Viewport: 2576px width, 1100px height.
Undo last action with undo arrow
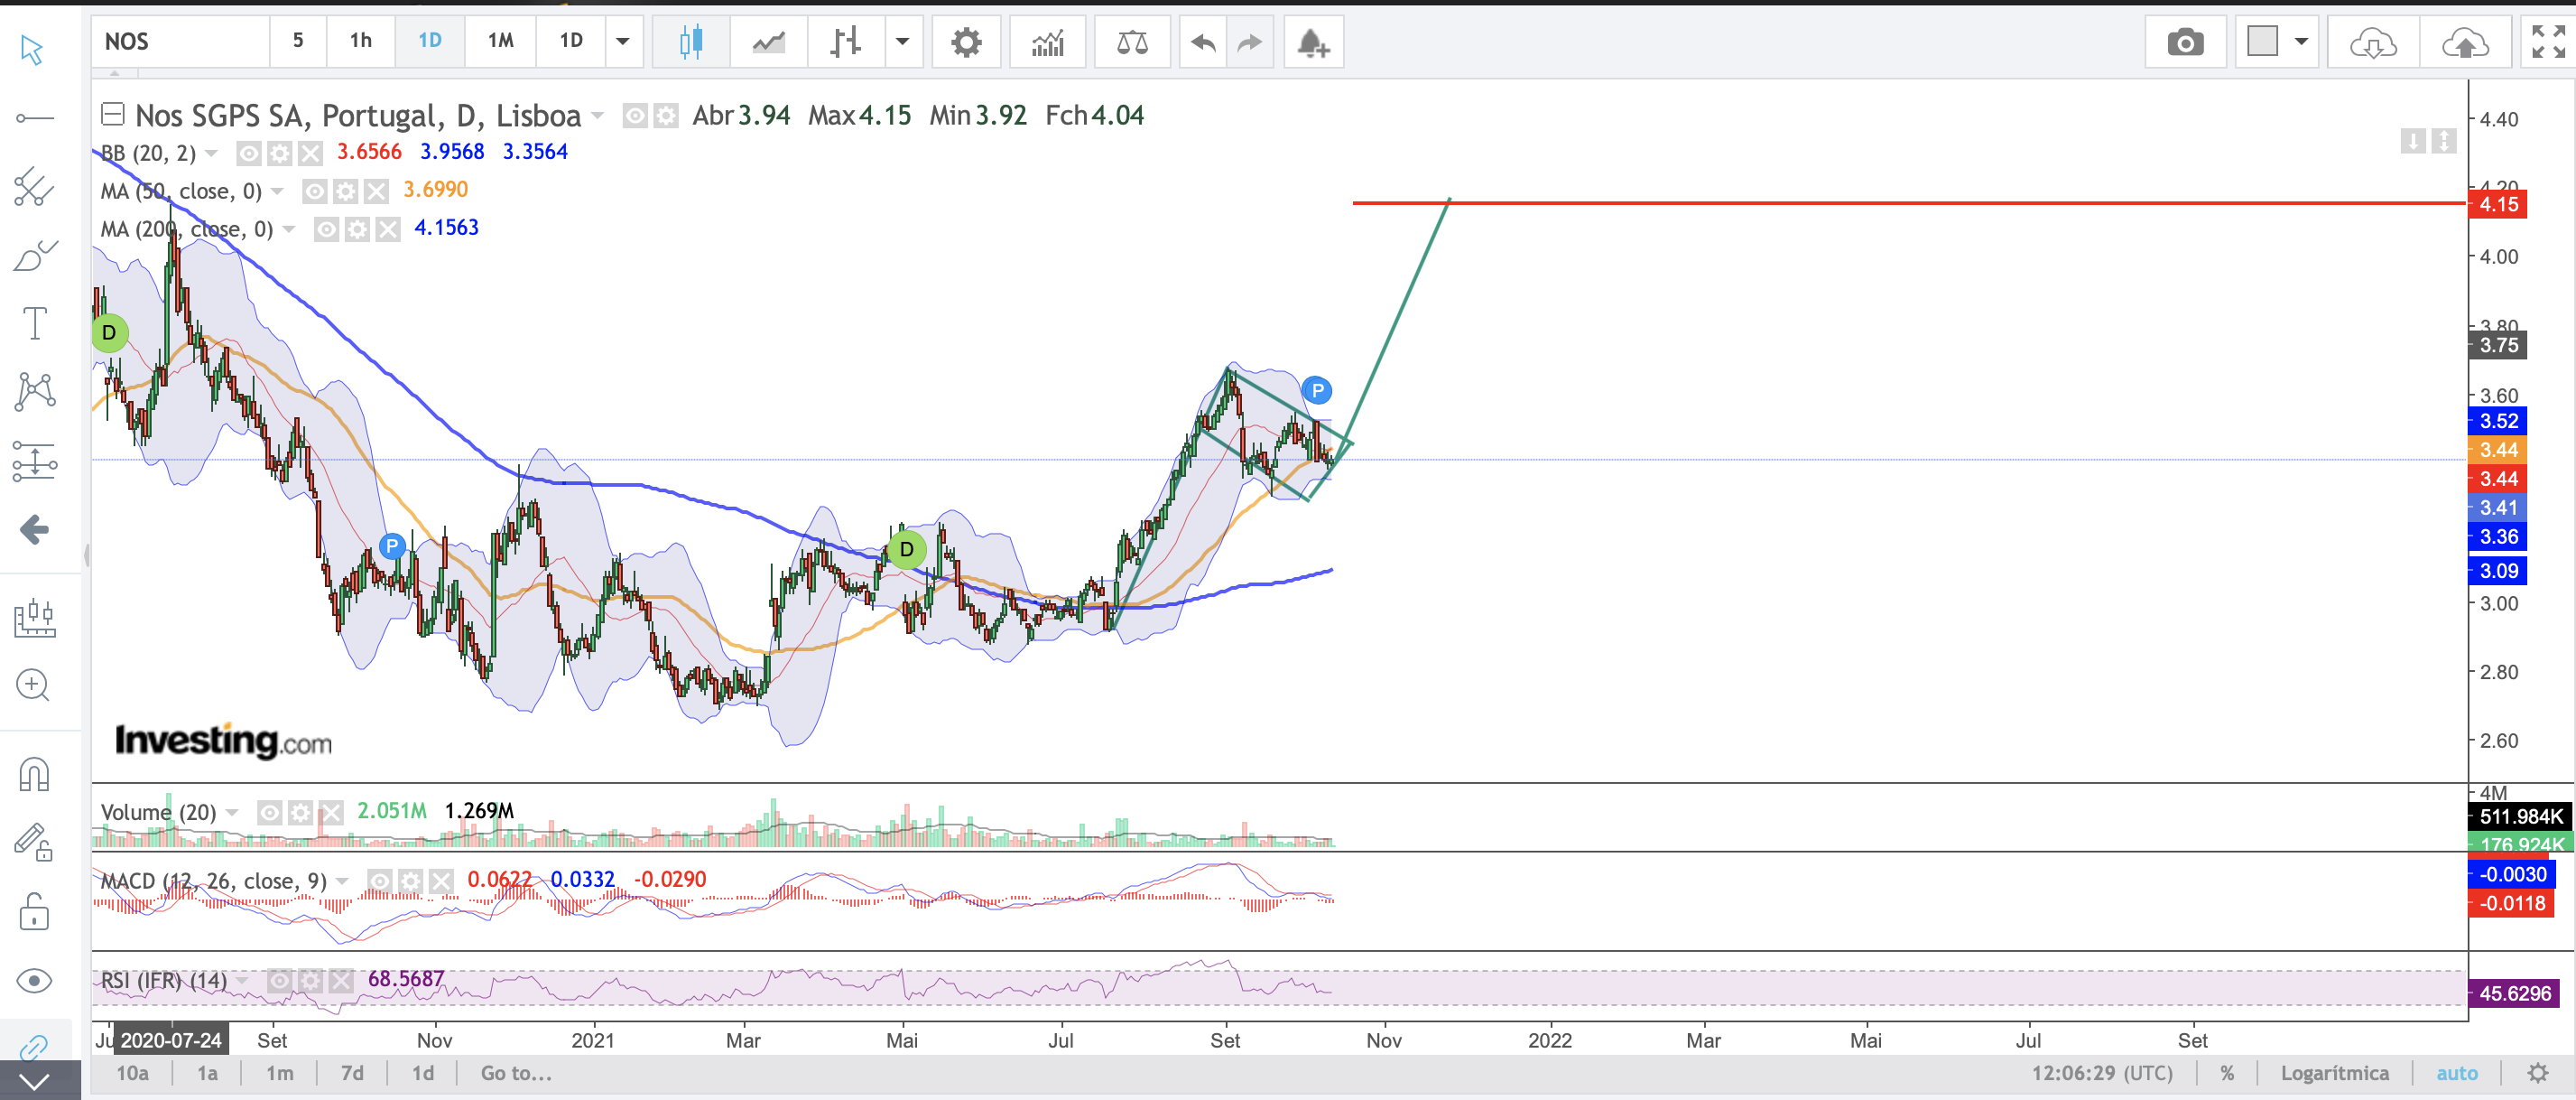(x=1203, y=41)
